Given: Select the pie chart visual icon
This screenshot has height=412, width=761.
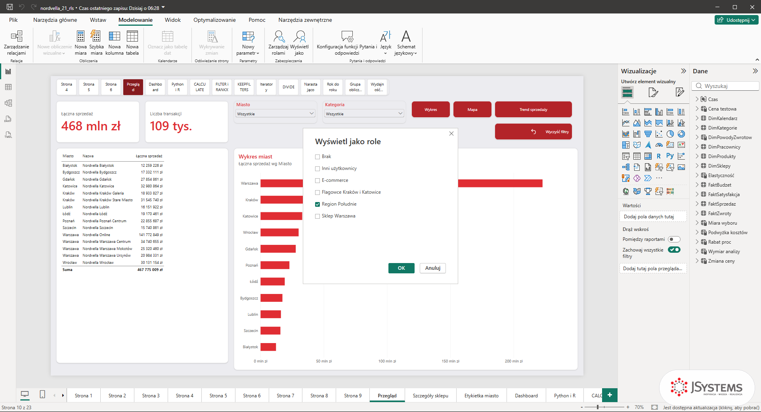Looking at the screenshot, I should click(670, 134).
